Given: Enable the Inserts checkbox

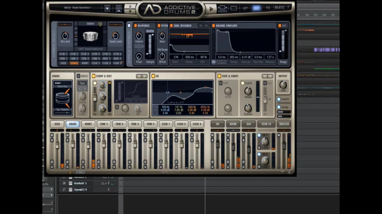Looking at the screenshot, I should click(279, 99).
